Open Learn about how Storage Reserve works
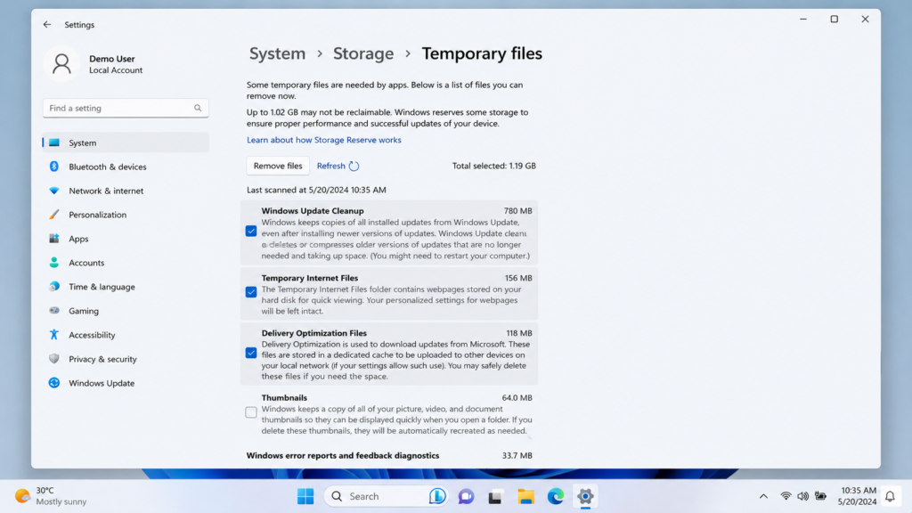 click(x=324, y=140)
